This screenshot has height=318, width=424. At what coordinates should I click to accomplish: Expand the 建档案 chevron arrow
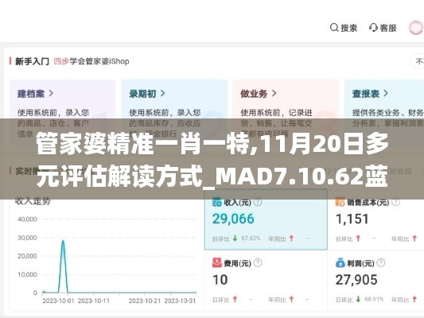[51, 94]
